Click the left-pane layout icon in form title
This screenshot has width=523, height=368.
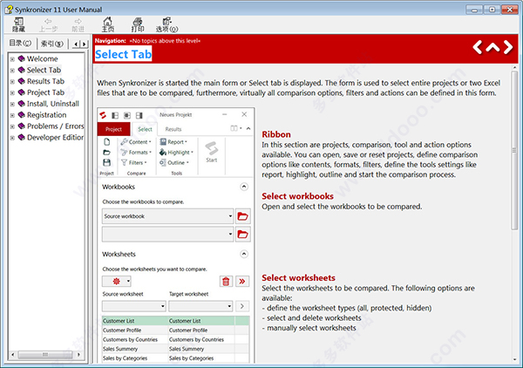click(115, 115)
